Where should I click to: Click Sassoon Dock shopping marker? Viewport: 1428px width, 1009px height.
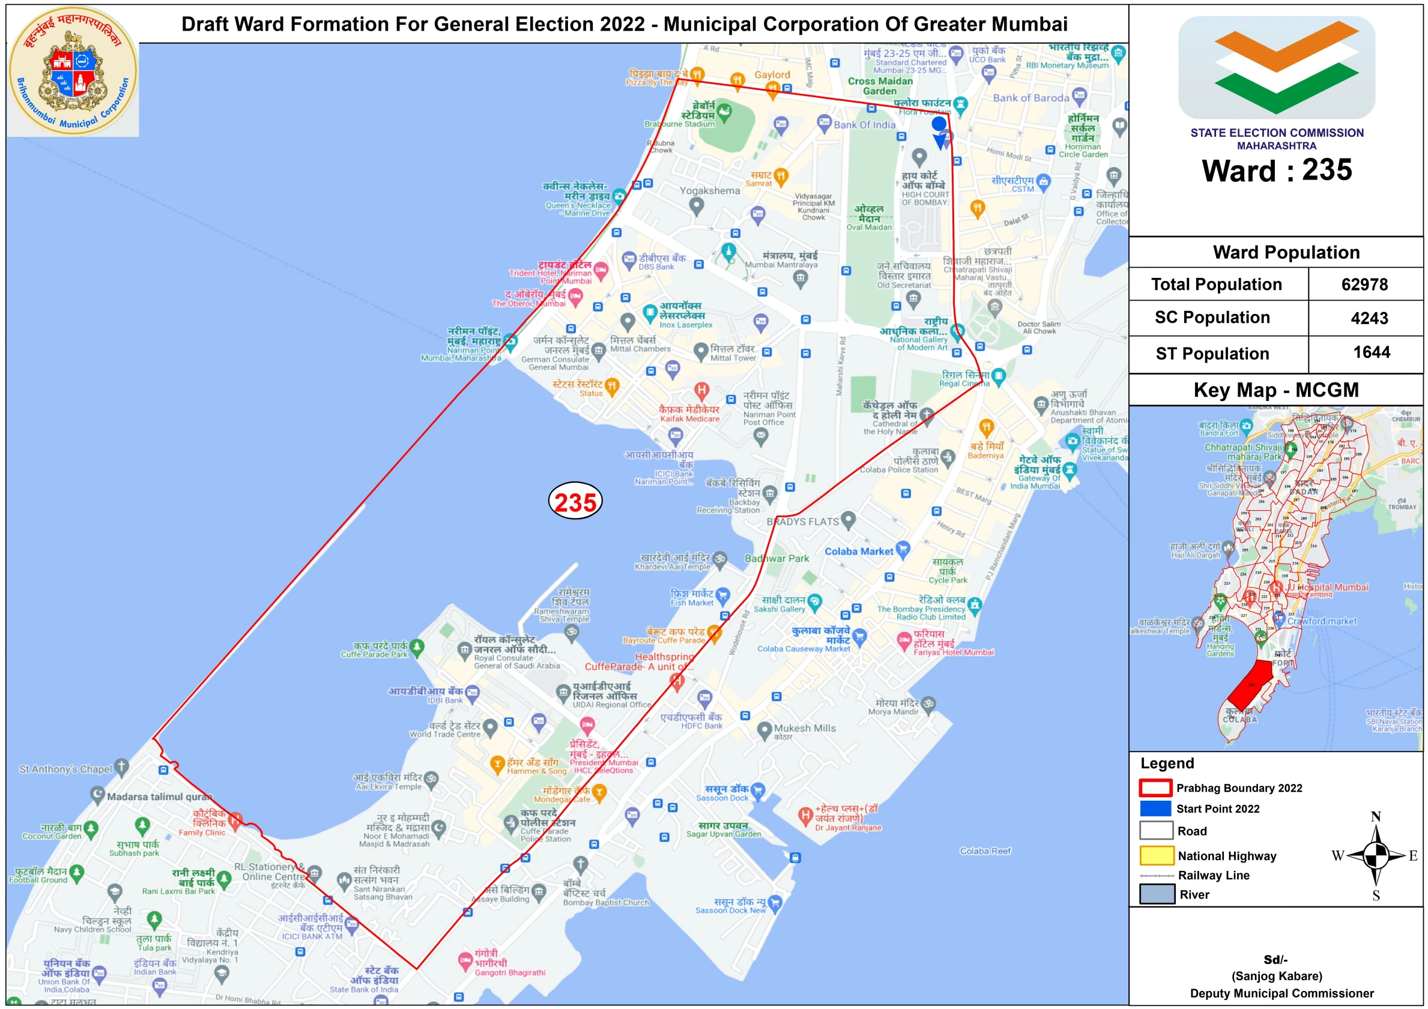758,791
